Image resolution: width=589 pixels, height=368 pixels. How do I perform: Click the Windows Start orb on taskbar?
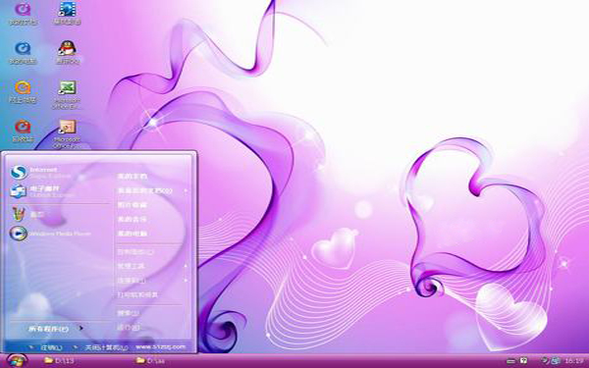[x=17, y=361]
